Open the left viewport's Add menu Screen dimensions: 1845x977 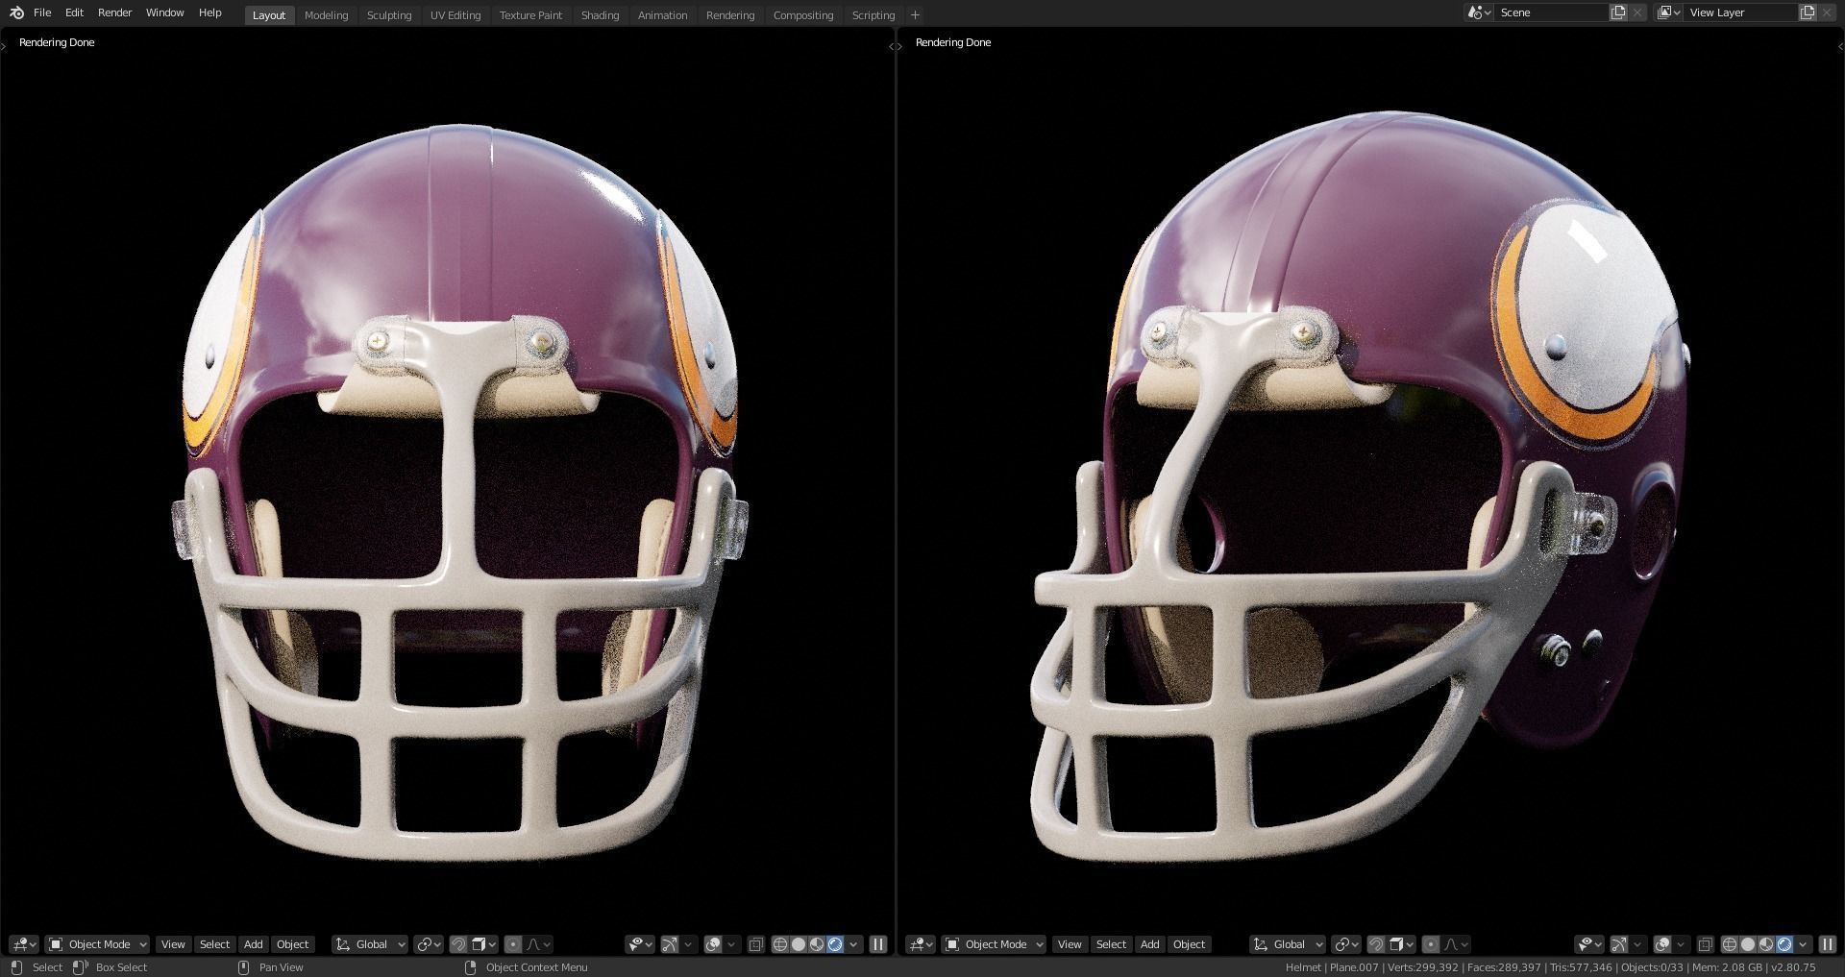tap(253, 944)
